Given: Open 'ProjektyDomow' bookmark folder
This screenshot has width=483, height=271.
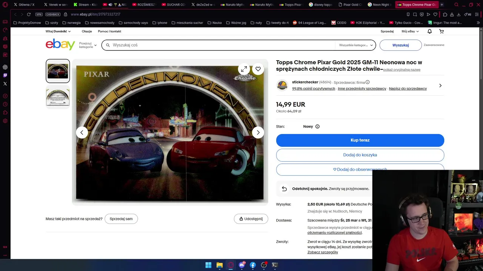Looking at the screenshot, I should 27,23.
